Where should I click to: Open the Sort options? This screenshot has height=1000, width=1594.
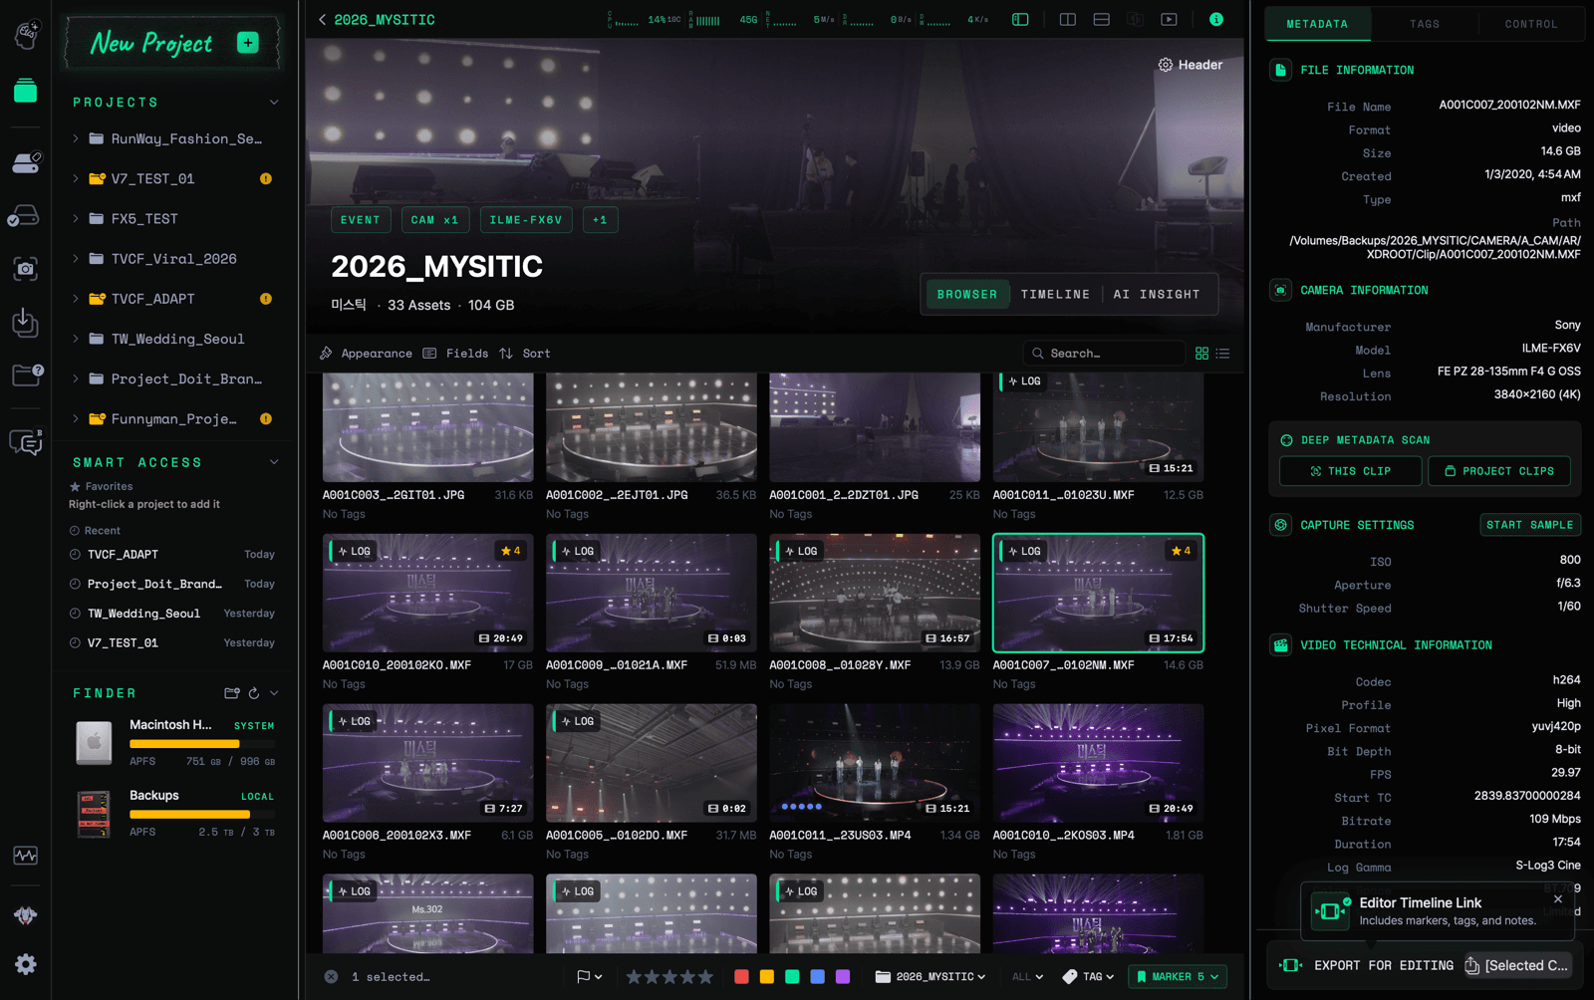click(x=524, y=354)
